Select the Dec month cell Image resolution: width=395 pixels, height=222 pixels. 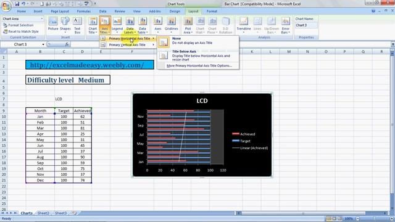(40, 180)
